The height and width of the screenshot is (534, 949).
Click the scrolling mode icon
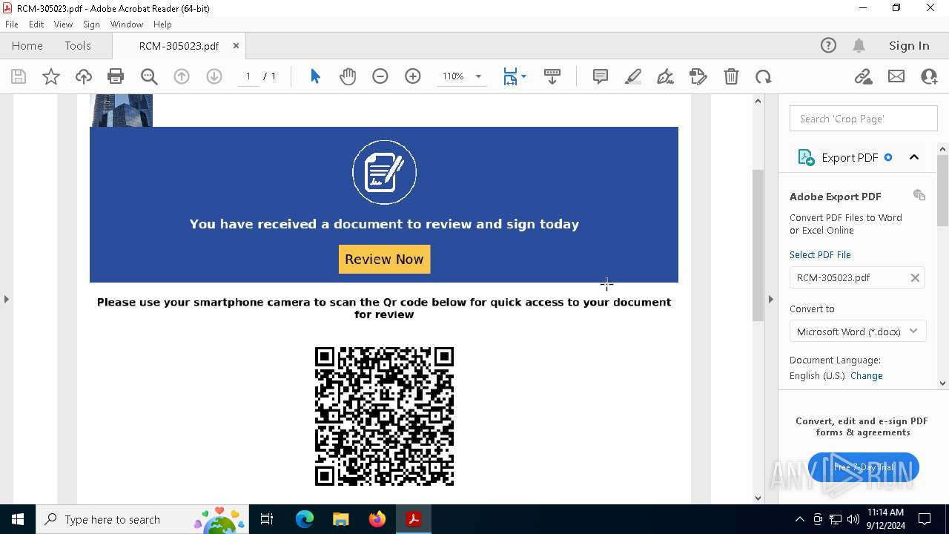pos(552,76)
